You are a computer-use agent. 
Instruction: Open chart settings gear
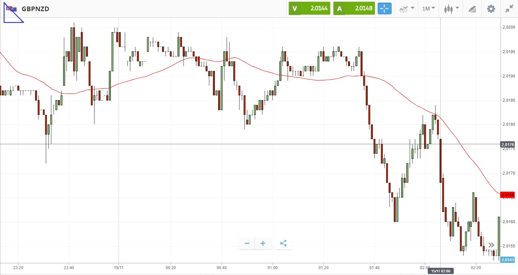491,9
